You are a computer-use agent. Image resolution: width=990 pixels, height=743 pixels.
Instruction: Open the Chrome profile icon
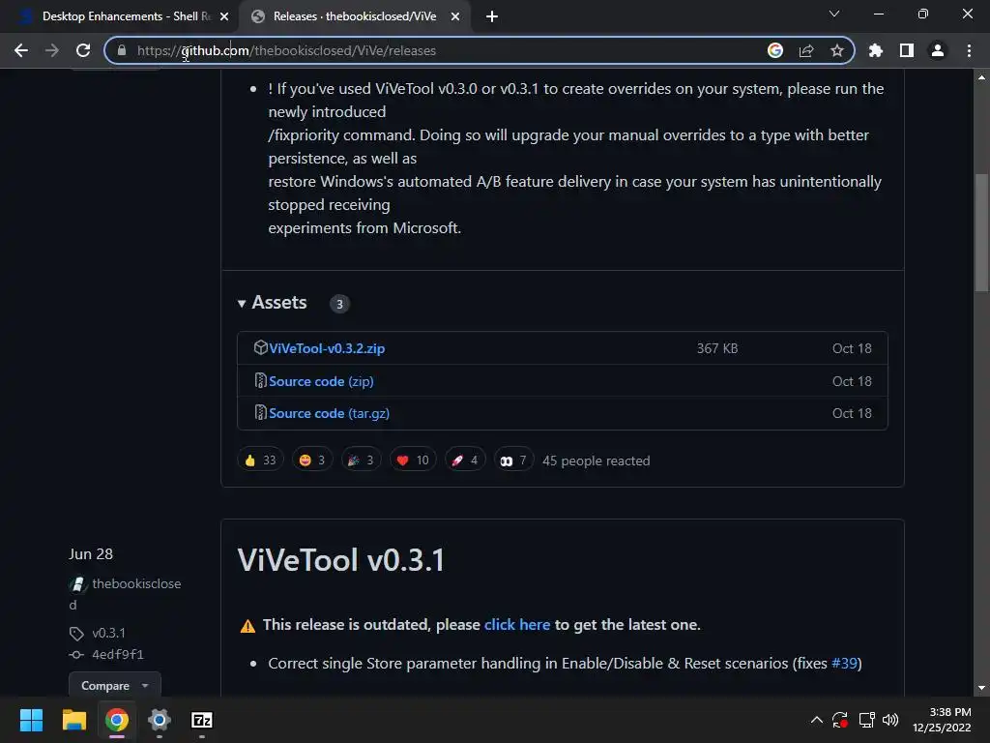(x=938, y=50)
